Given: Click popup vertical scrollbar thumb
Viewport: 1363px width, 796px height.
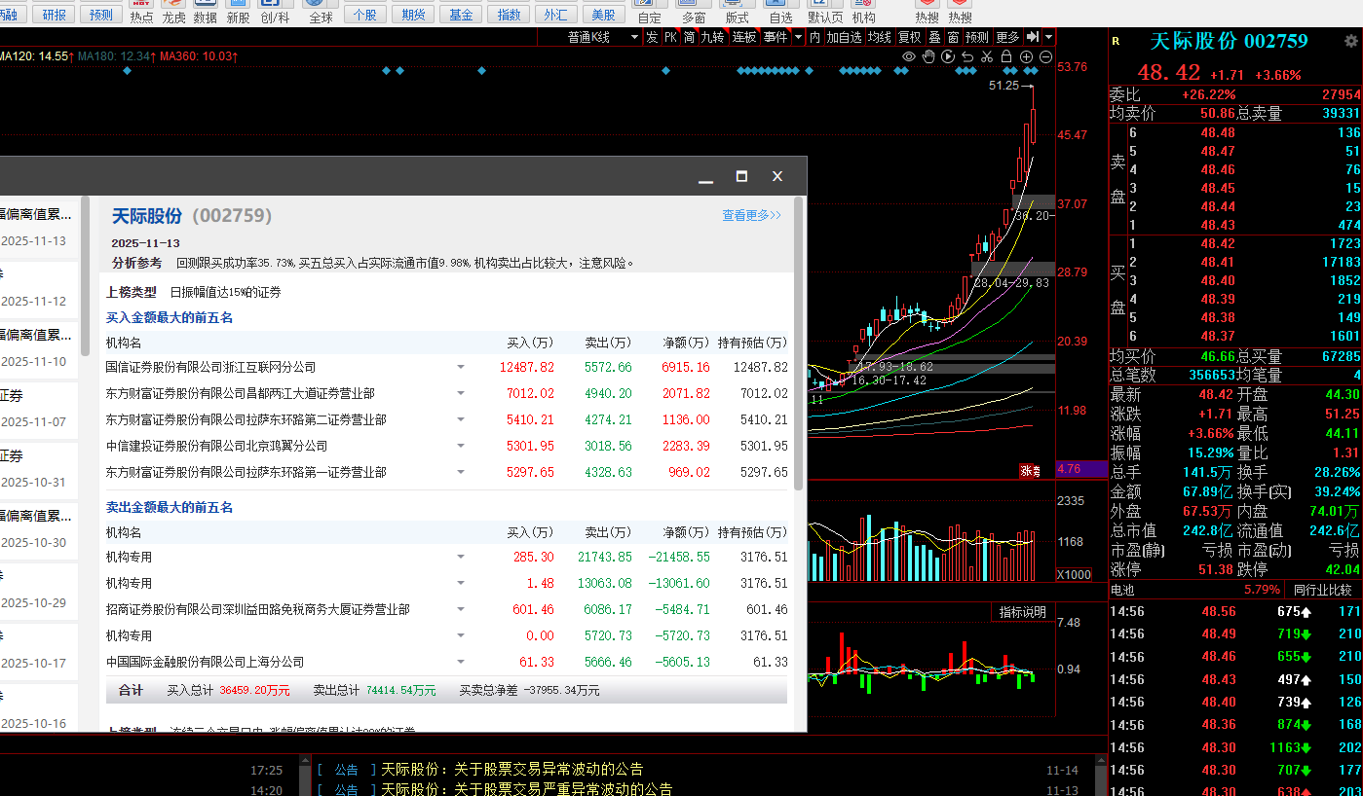Looking at the screenshot, I should click(799, 343).
